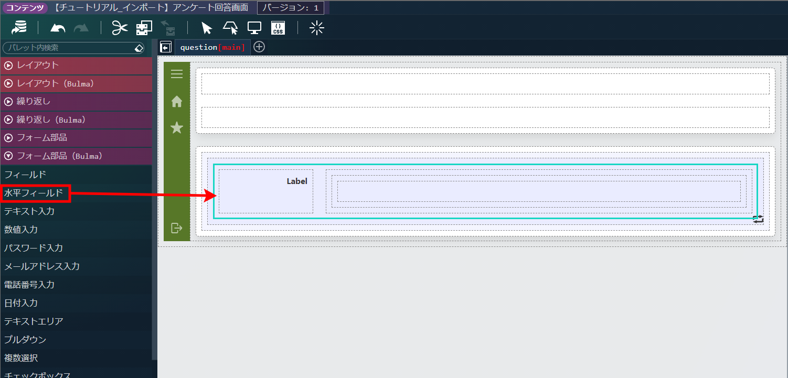
Task: Select 数値入力 in the palette
Action: pos(76,230)
